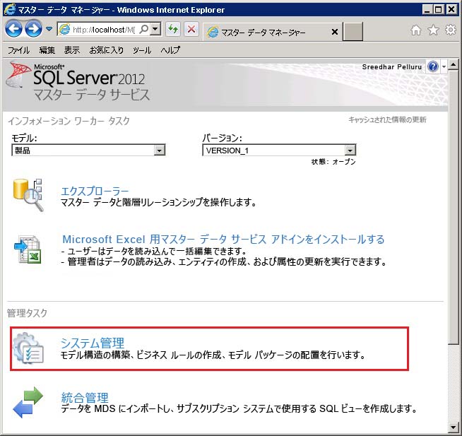Maximize the Internet Explorer window
This screenshot has height=436, width=462.
[439, 10]
